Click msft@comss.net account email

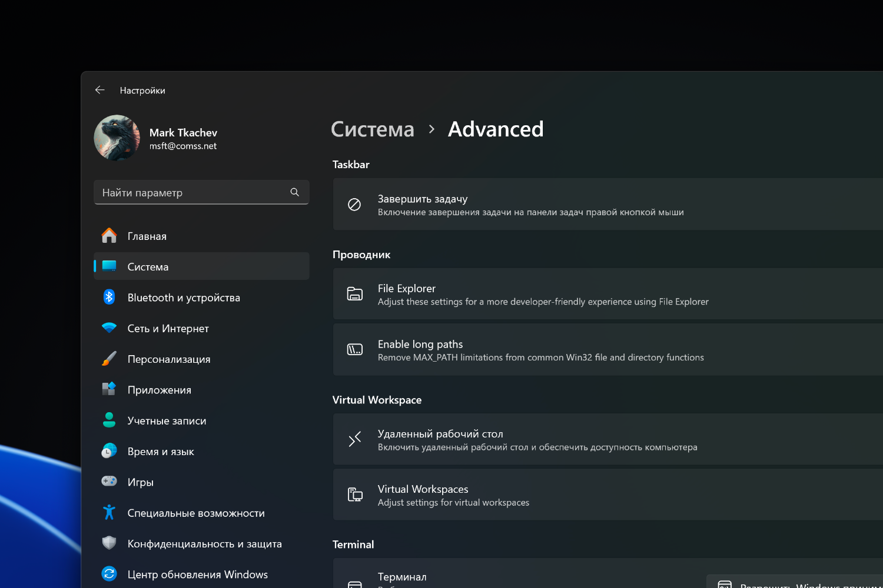pyautogui.click(x=183, y=146)
